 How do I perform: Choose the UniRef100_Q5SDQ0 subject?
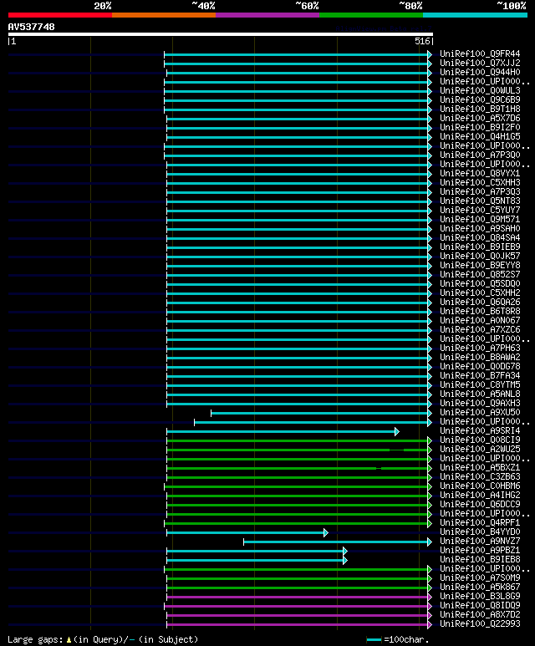click(x=480, y=283)
